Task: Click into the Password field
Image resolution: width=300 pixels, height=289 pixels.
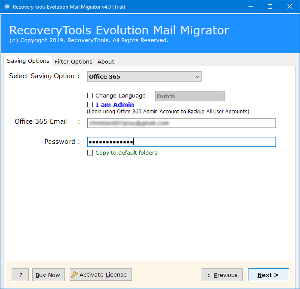Action: [181, 142]
